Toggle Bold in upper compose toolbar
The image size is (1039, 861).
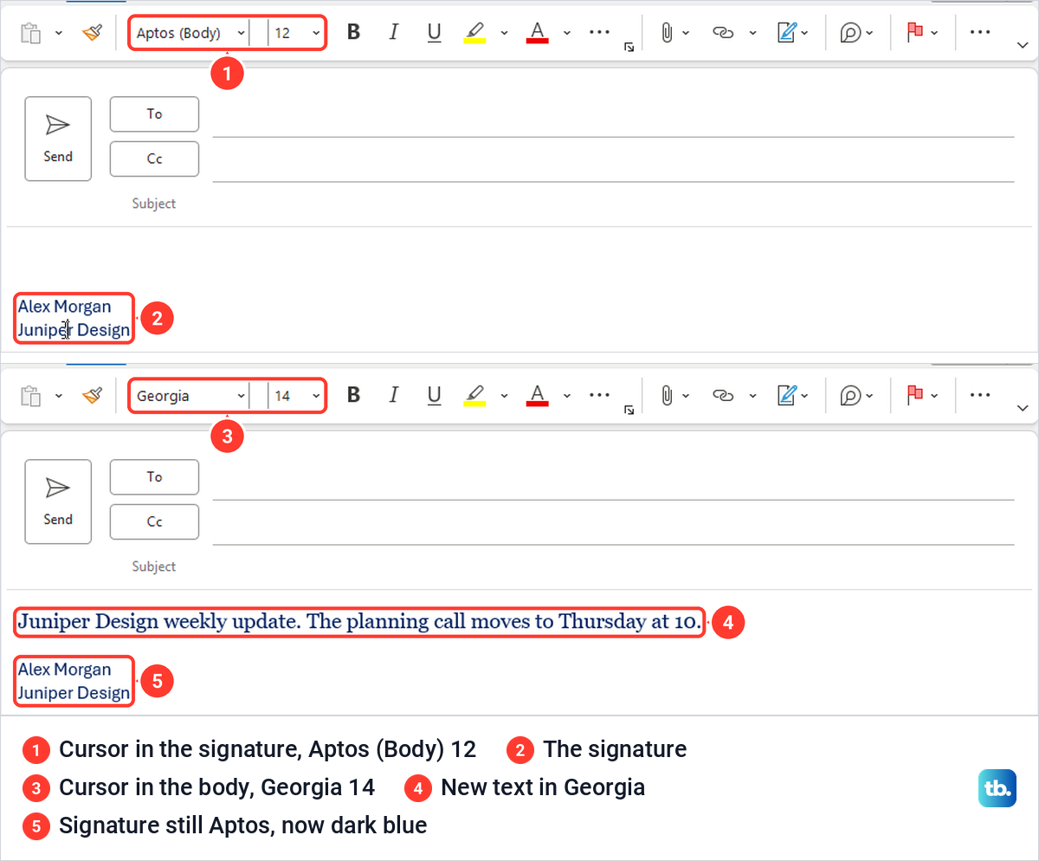click(x=353, y=33)
